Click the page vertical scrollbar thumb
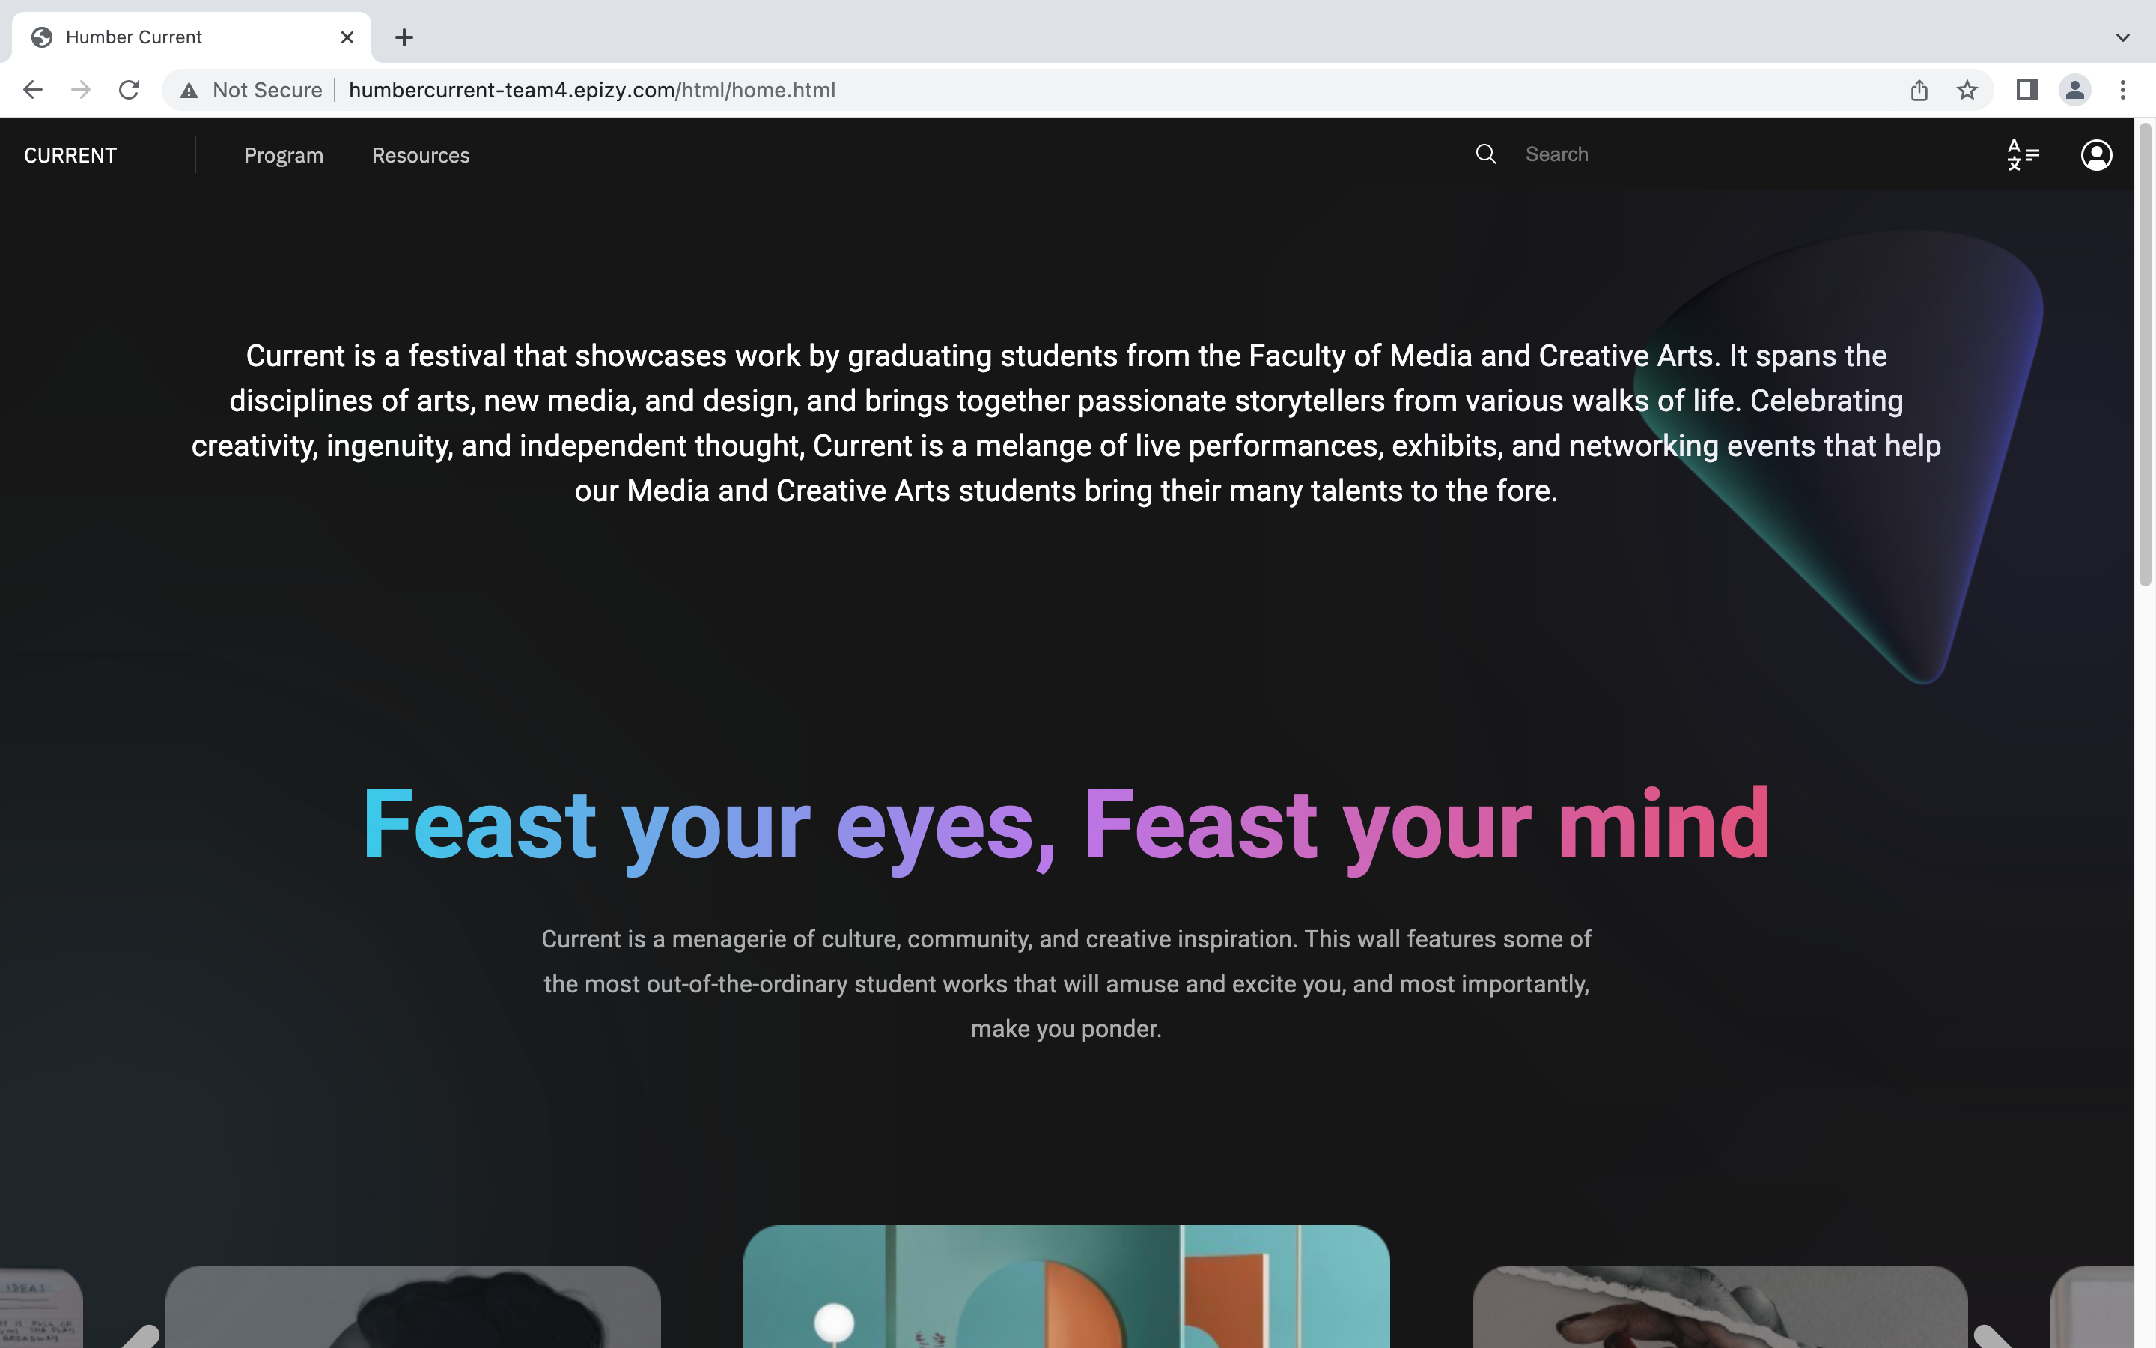The height and width of the screenshot is (1348, 2156). coord(2145,355)
